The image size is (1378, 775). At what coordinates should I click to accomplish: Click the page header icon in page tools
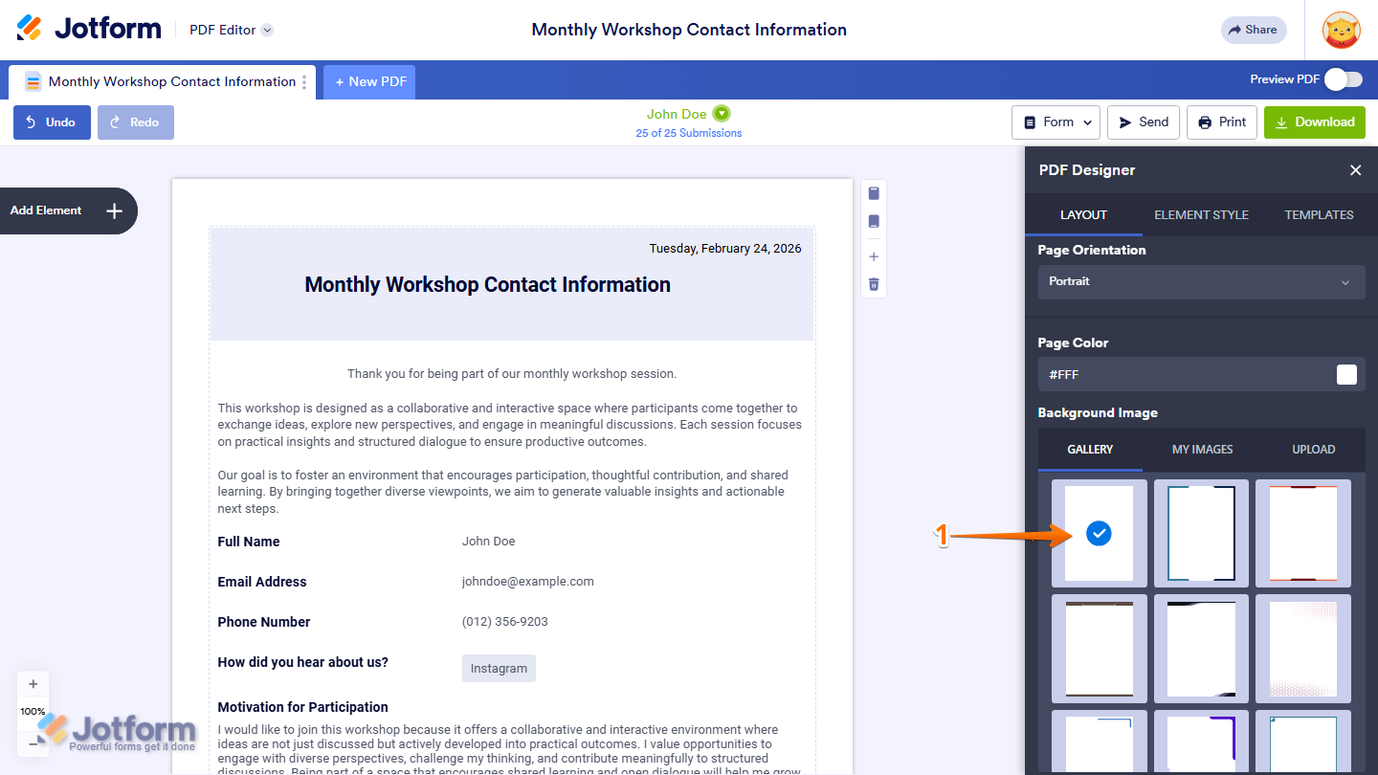click(874, 193)
